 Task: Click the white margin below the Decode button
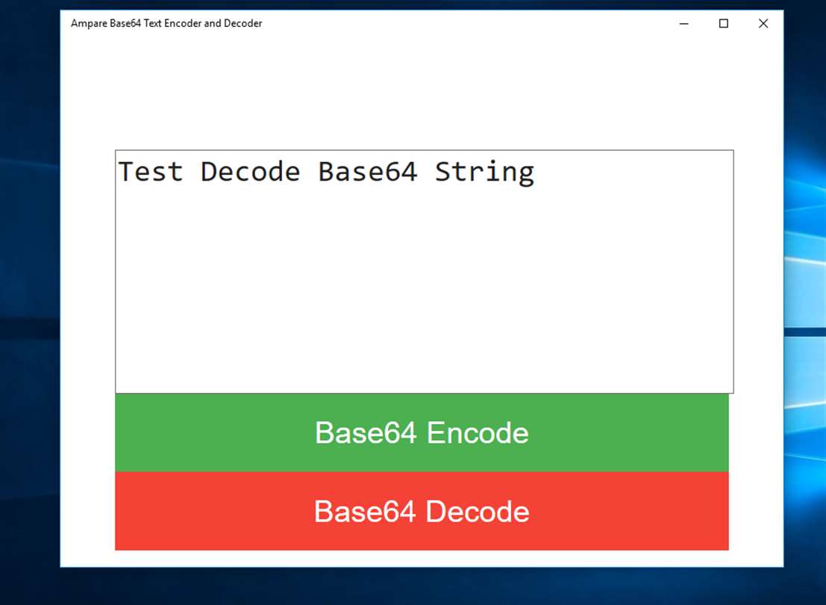point(422,559)
